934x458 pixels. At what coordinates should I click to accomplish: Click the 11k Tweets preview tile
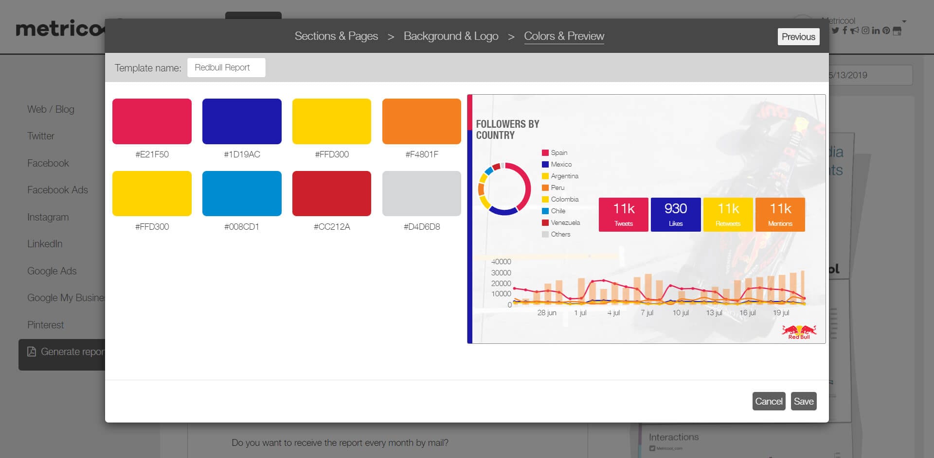623,214
